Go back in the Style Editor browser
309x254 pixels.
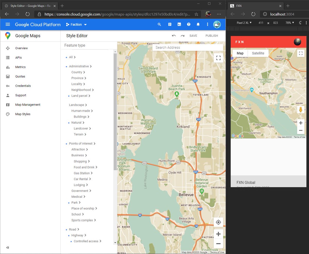tap(7, 14)
